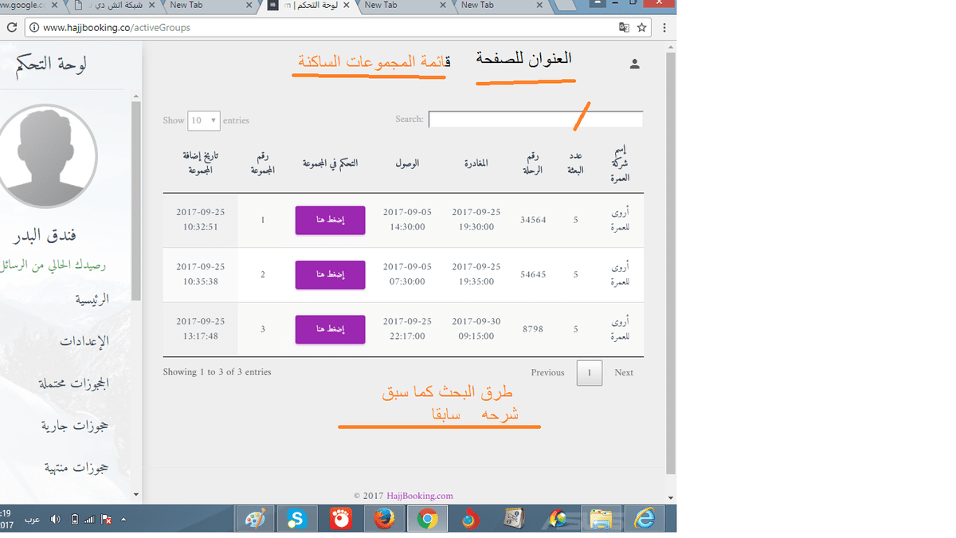Screen dimensions: 956x538
Task: Click into the Search field
Action: (535, 119)
